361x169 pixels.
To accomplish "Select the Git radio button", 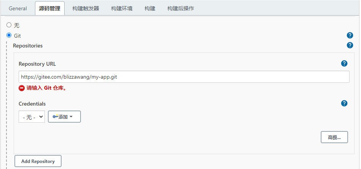I will point(9,35).
